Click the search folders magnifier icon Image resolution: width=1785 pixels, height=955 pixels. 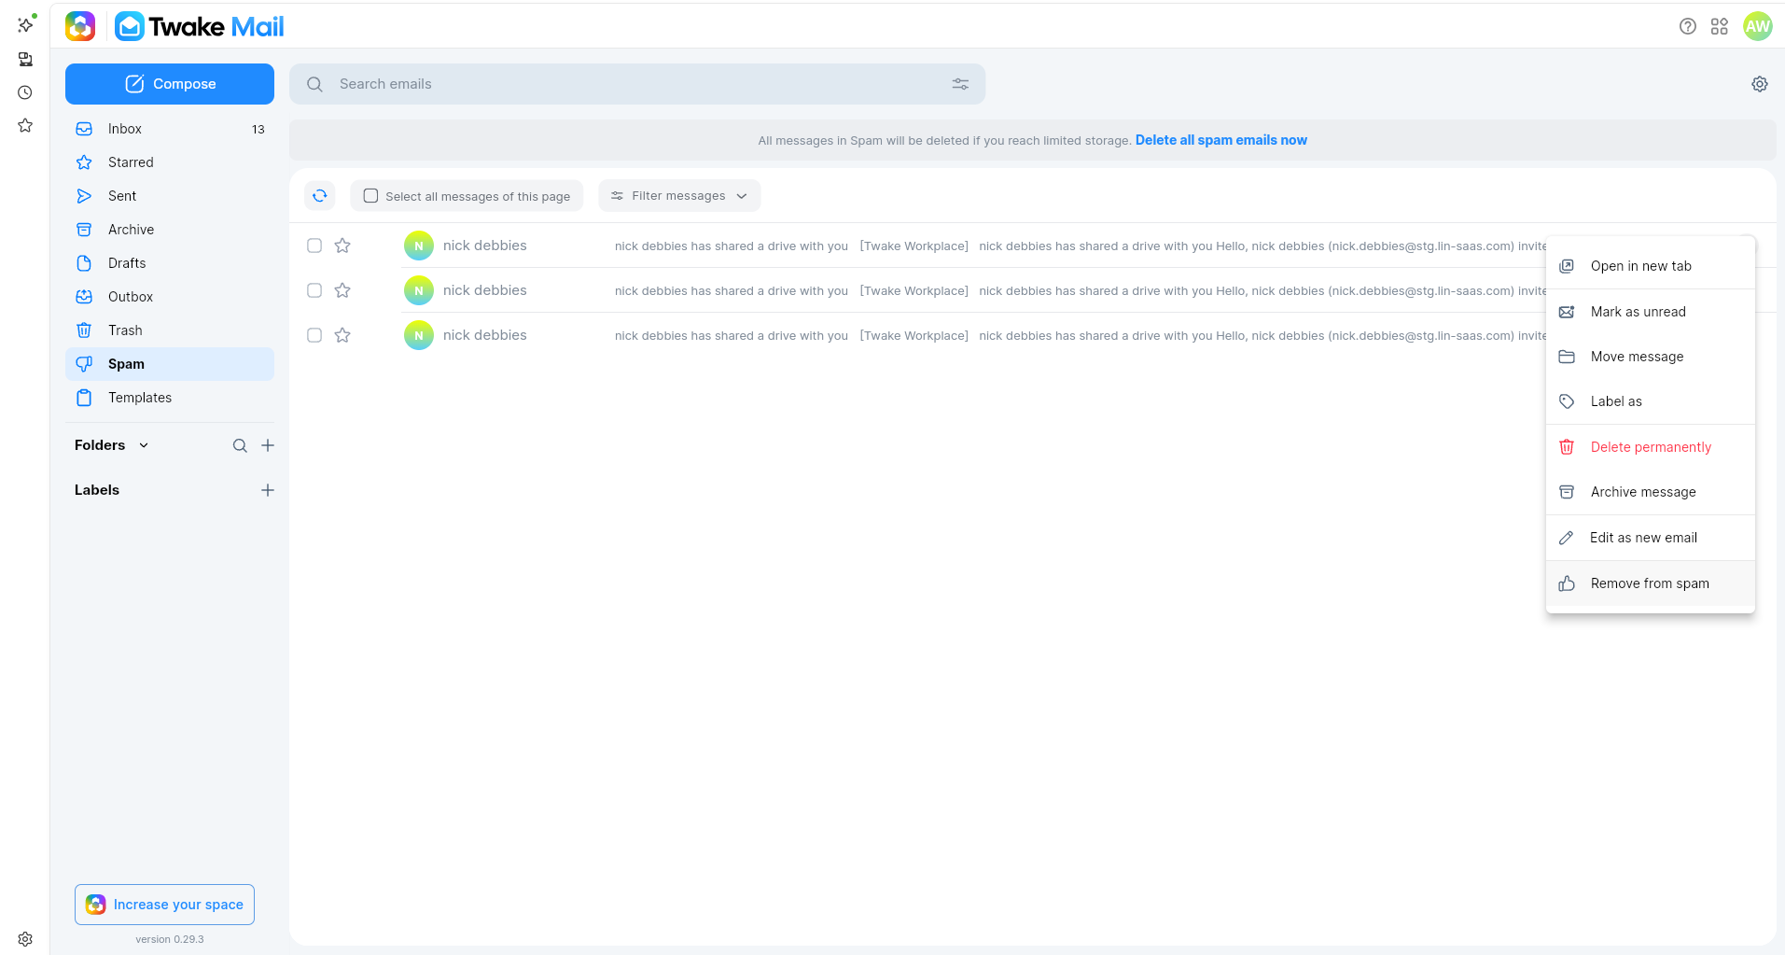point(240,445)
